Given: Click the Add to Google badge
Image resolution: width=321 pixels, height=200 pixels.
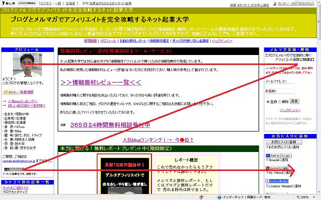Looking at the screenshot, I should pyautogui.click(x=278, y=155).
